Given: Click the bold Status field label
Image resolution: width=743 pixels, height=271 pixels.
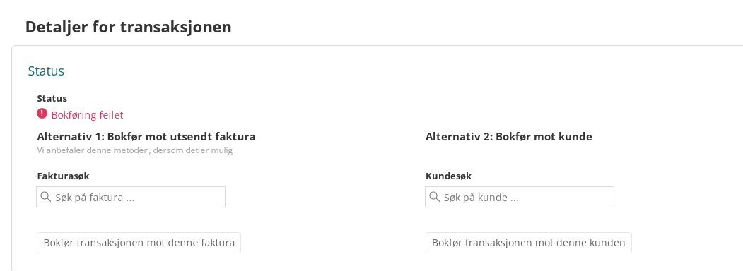Looking at the screenshot, I should pyautogui.click(x=52, y=98).
